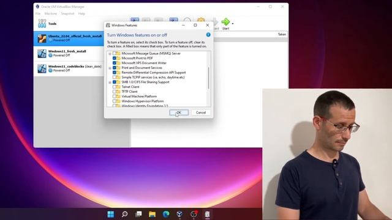This screenshot has width=392, height=220.
Task: Uncheck Microsoft Print to PDF
Action: [115, 58]
